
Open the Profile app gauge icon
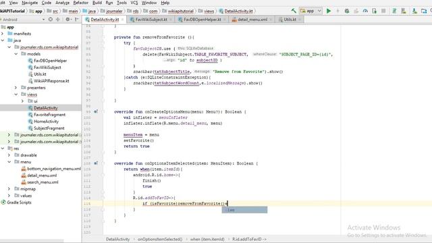click(x=365, y=11)
